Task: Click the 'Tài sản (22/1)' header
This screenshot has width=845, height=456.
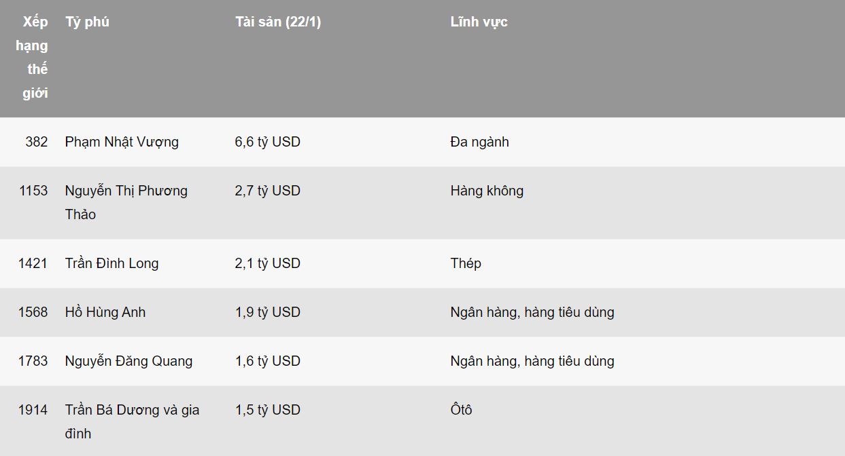Action: 278,22
